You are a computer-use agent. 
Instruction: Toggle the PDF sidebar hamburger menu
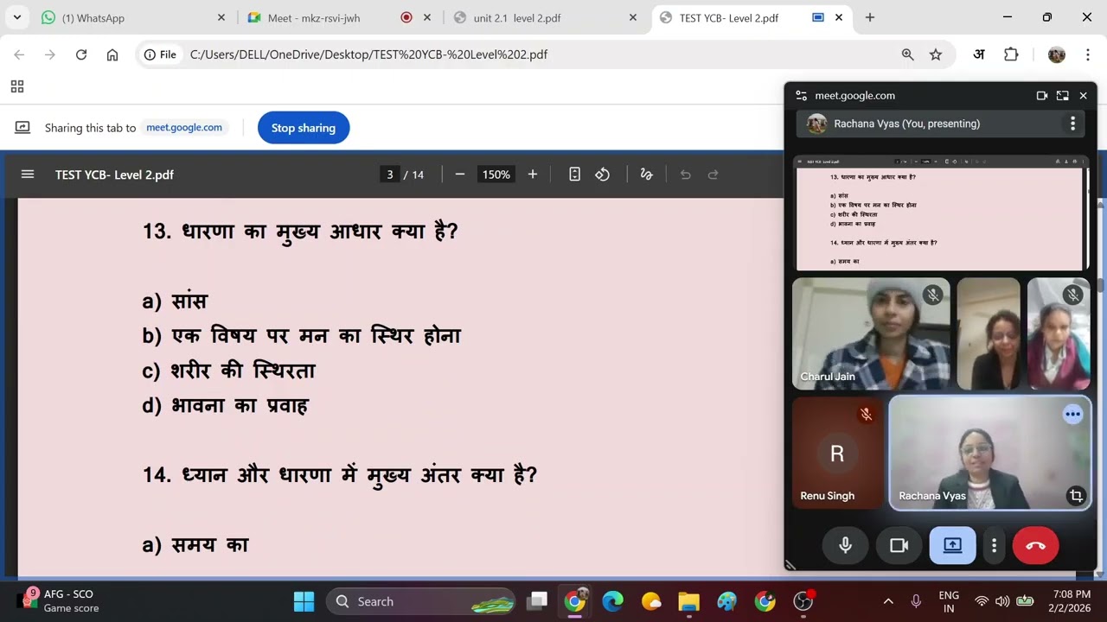tap(28, 175)
